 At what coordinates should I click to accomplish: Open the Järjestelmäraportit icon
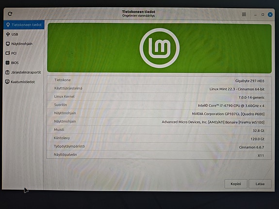7,72
